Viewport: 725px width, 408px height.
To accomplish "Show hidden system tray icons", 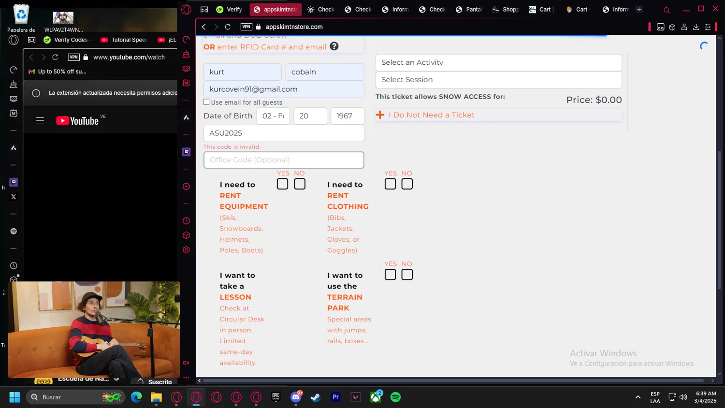I will click(x=638, y=397).
